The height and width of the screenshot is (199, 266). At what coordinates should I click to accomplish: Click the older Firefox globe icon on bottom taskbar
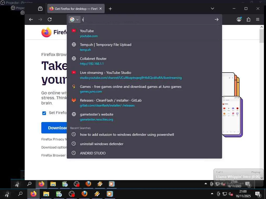coord(84,194)
